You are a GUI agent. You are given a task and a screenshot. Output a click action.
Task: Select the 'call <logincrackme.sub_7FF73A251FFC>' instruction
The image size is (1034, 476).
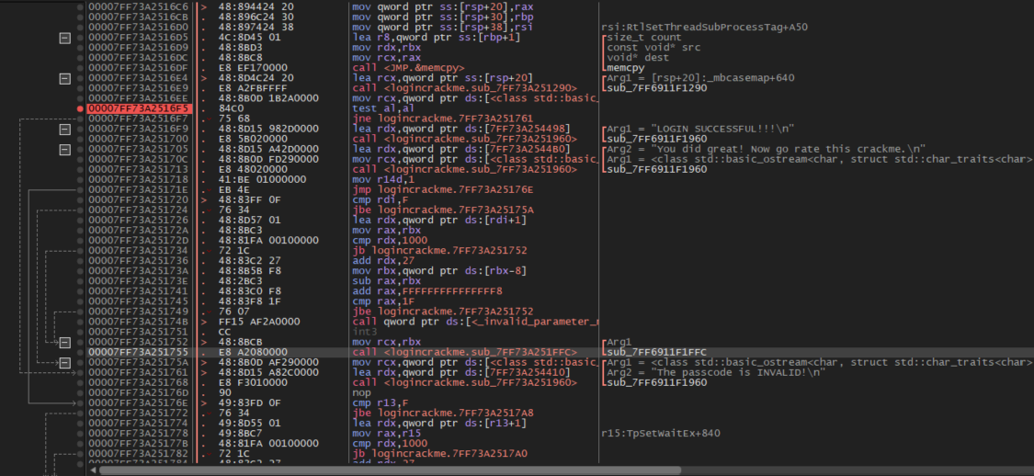[464, 353]
